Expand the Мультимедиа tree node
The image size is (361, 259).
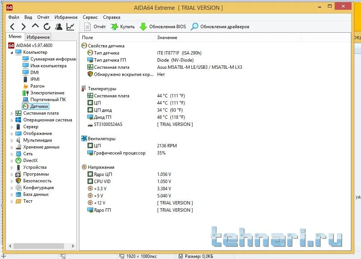point(12,141)
